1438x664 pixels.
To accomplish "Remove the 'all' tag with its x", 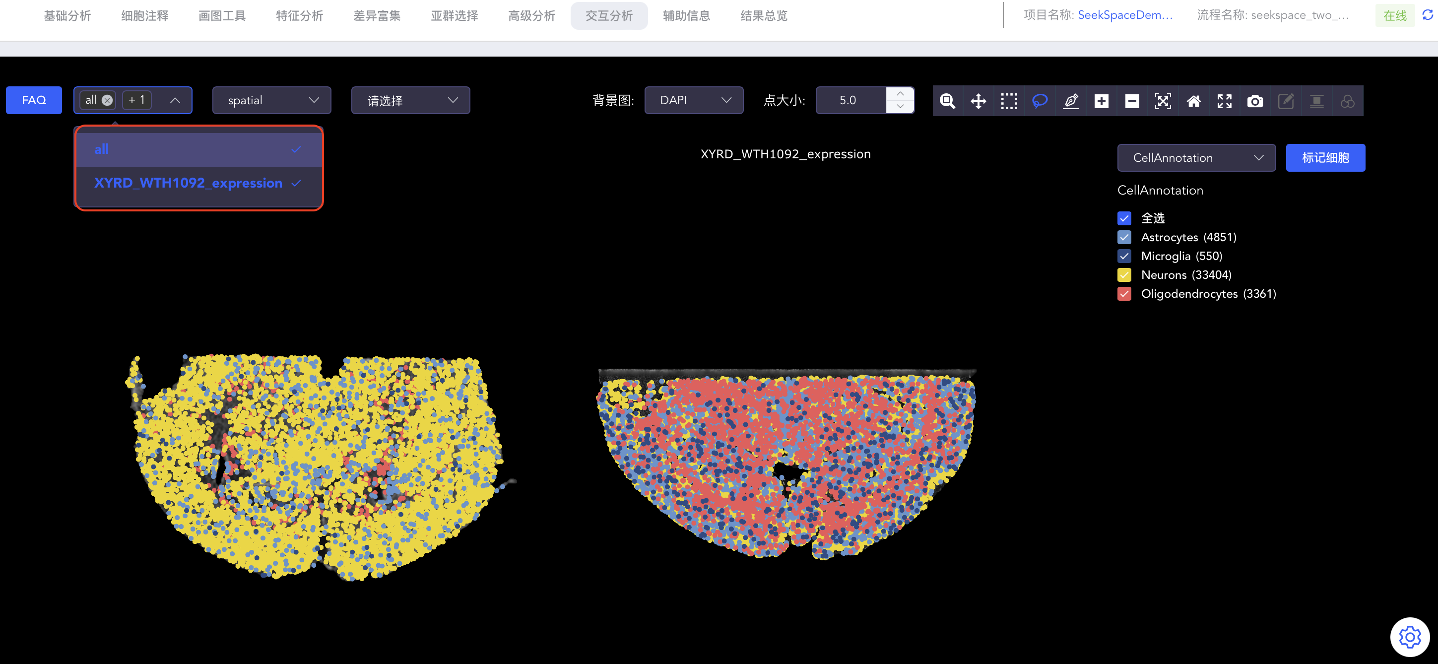I will (x=107, y=100).
